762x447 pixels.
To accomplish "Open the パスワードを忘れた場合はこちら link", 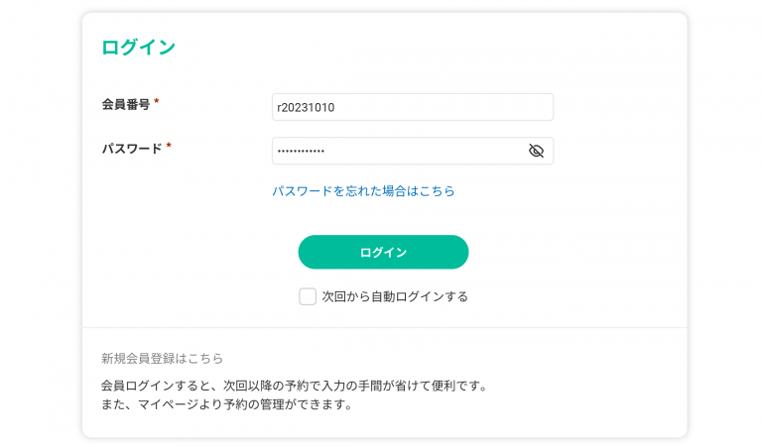I will [x=363, y=191].
